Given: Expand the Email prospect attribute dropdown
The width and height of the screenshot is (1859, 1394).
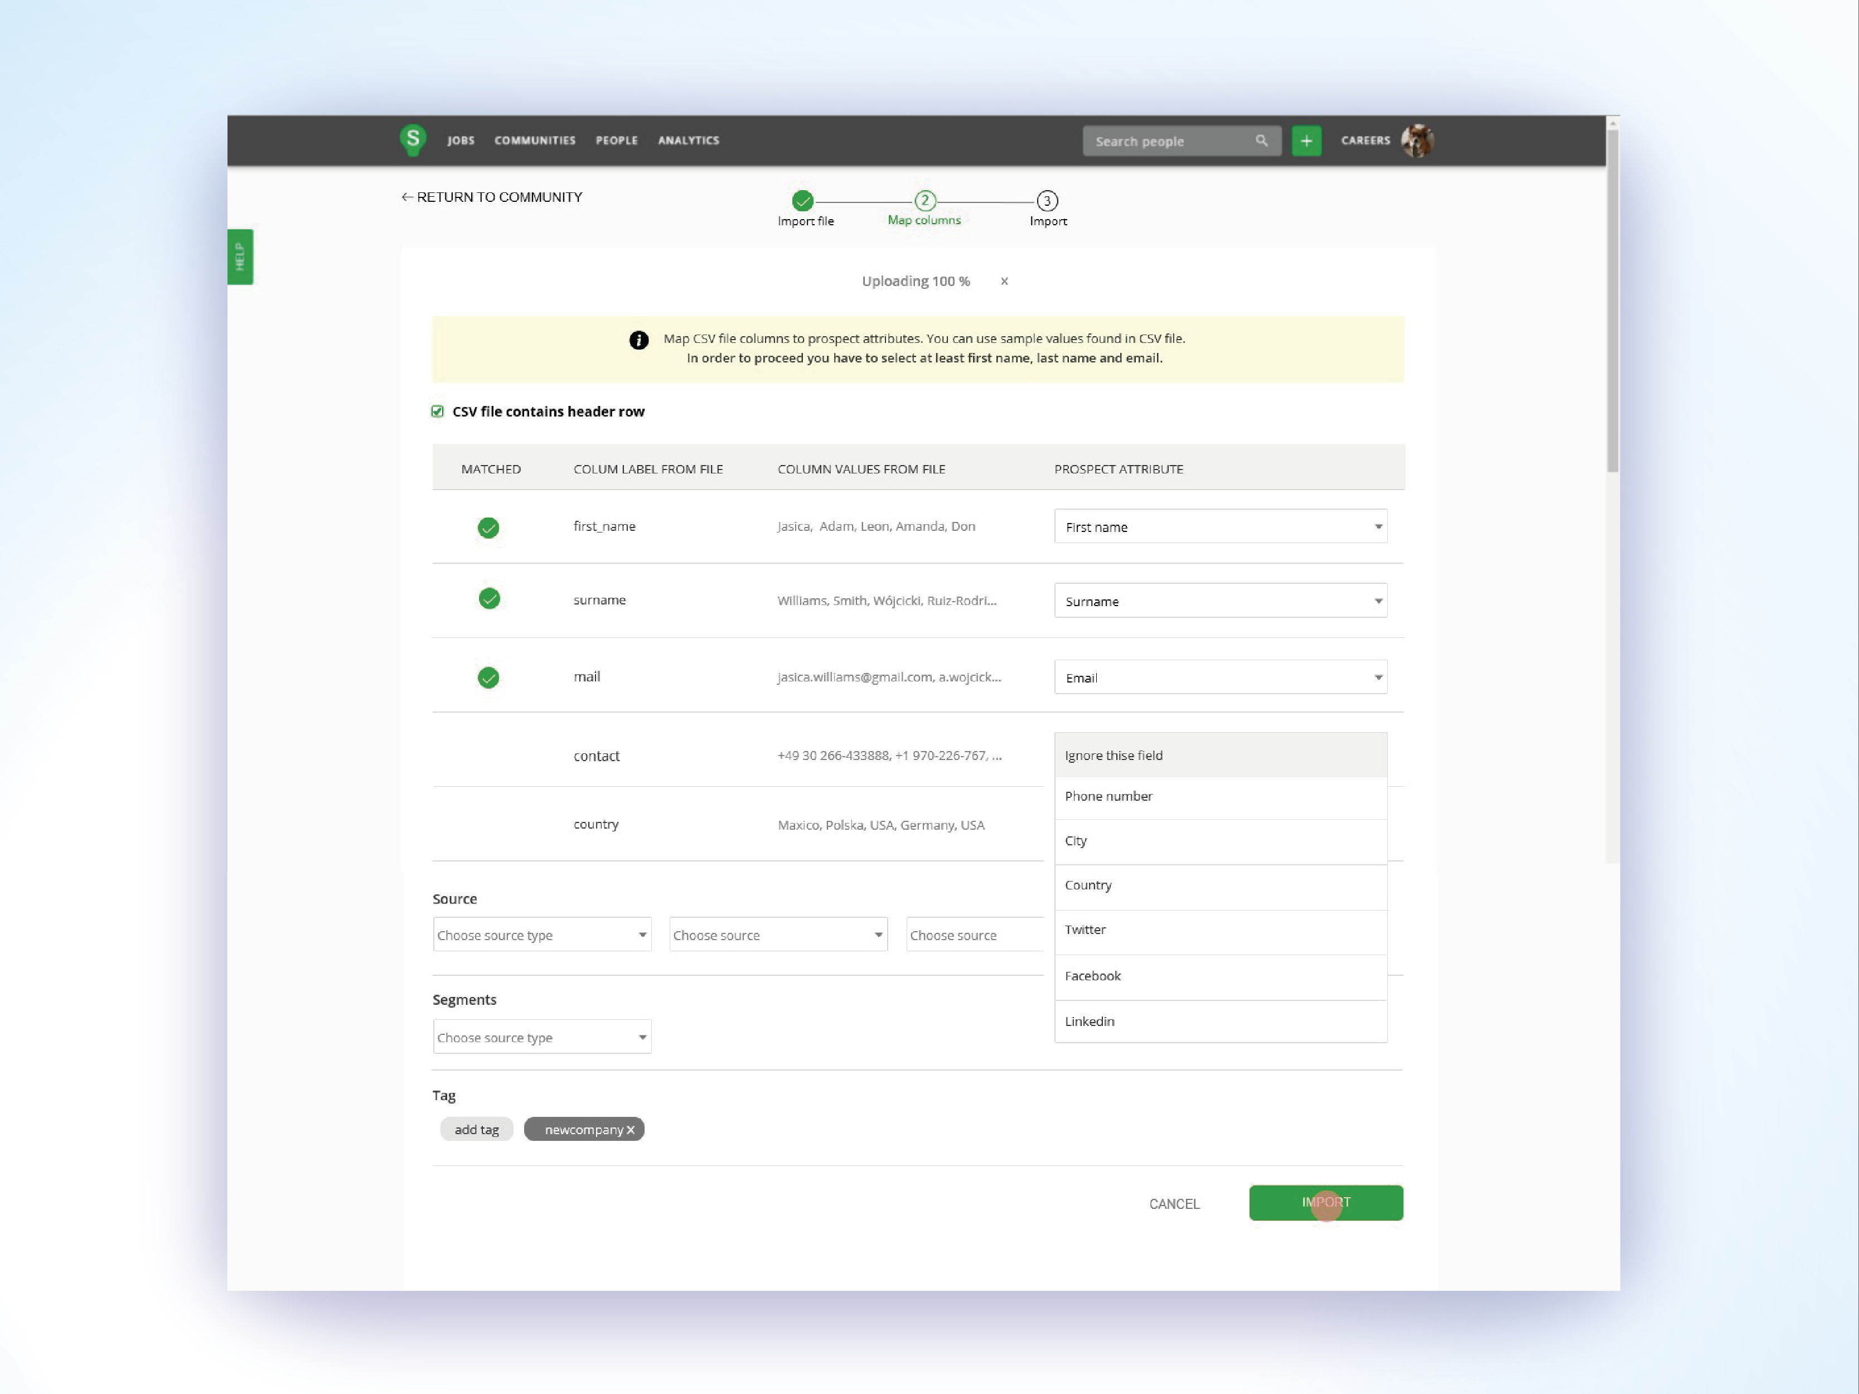Looking at the screenshot, I should tap(1221, 677).
